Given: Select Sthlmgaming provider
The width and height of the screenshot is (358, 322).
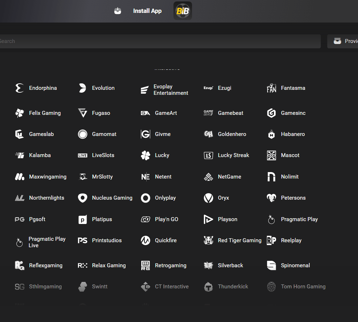Looking at the screenshot, I should pyautogui.click(x=38, y=287).
